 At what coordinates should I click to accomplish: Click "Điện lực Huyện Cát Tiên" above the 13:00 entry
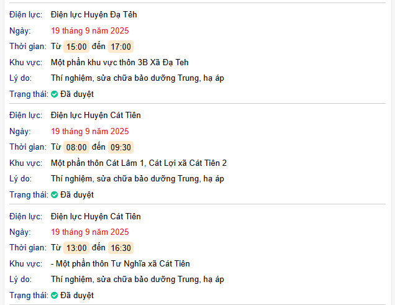96,216
